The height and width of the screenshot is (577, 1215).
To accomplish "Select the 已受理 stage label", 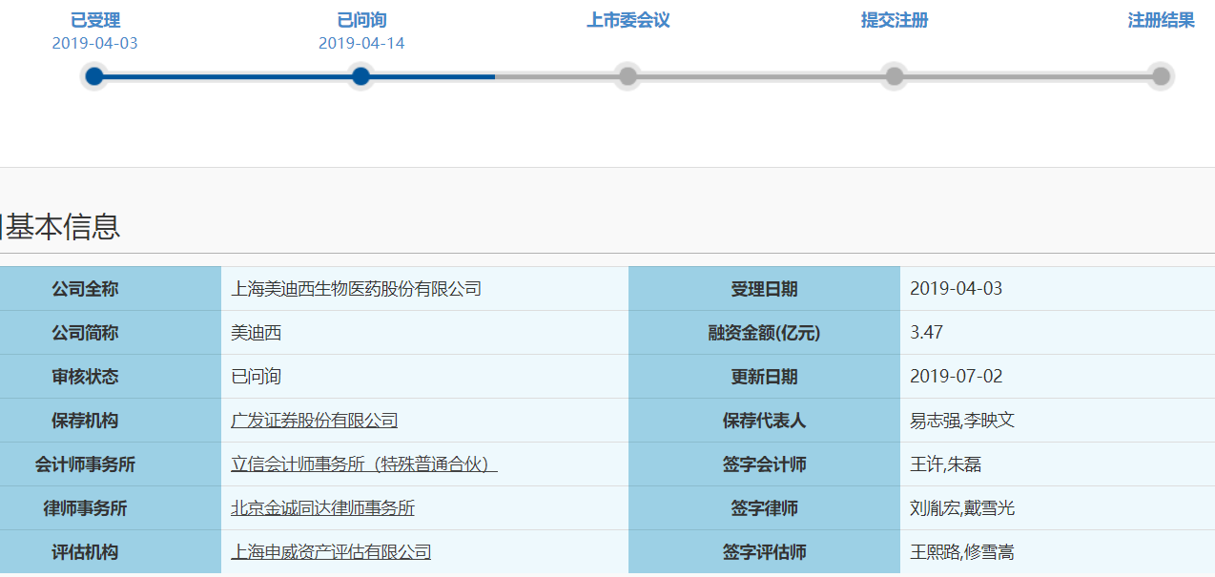I will 95,20.
